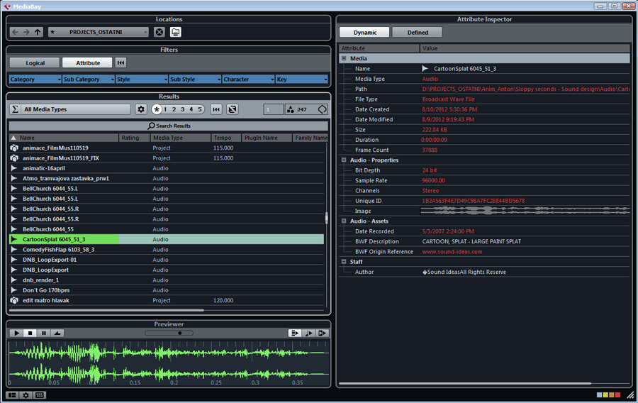
Task: Sort results by PlugIn Name column
Action: click(267, 138)
